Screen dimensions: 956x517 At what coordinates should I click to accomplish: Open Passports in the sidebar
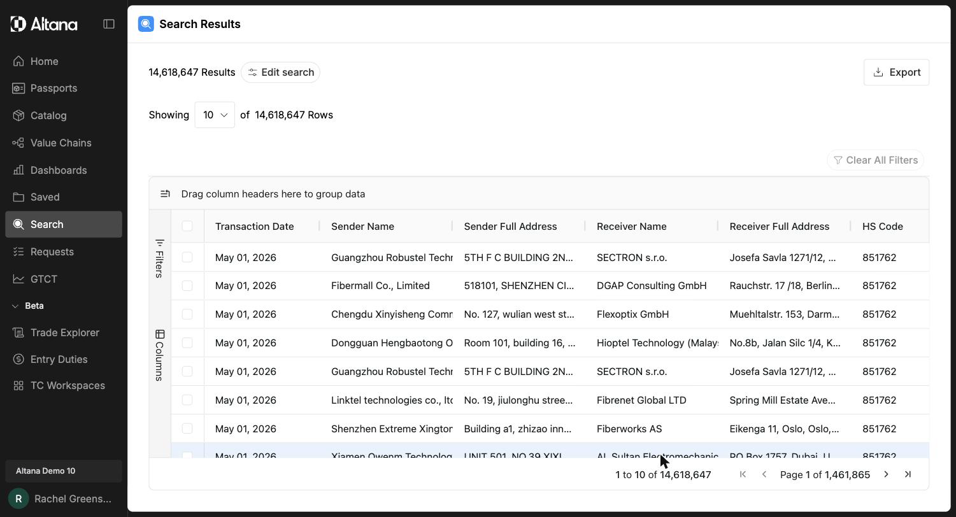coord(64,89)
